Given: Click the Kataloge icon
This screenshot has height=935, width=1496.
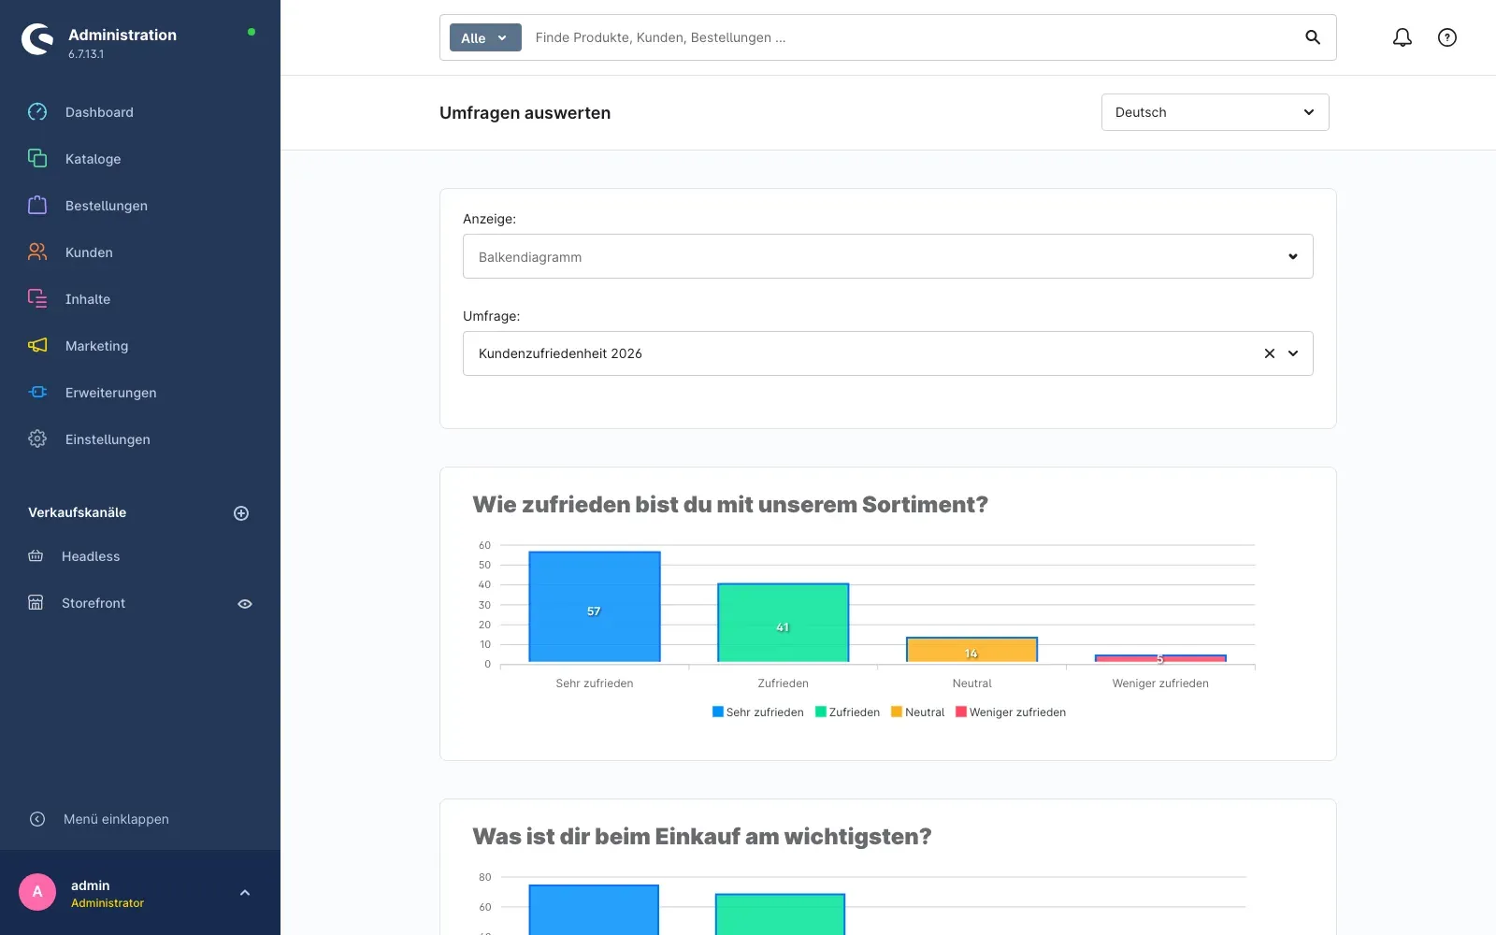Looking at the screenshot, I should pyautogui.click(x=37, y=159).
